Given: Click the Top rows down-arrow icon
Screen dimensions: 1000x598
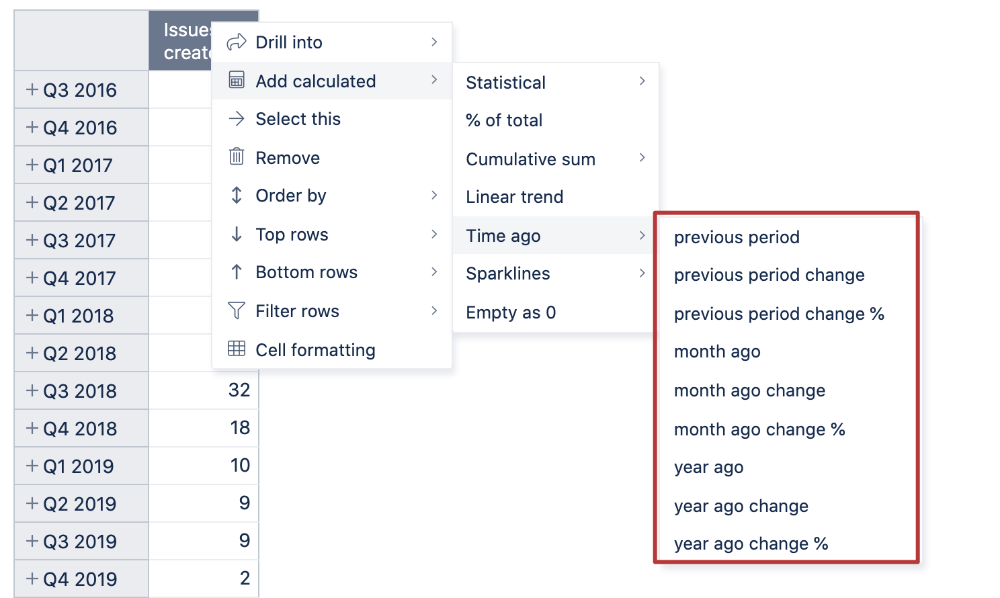Looking at the screenshot, I should [237, 234].
